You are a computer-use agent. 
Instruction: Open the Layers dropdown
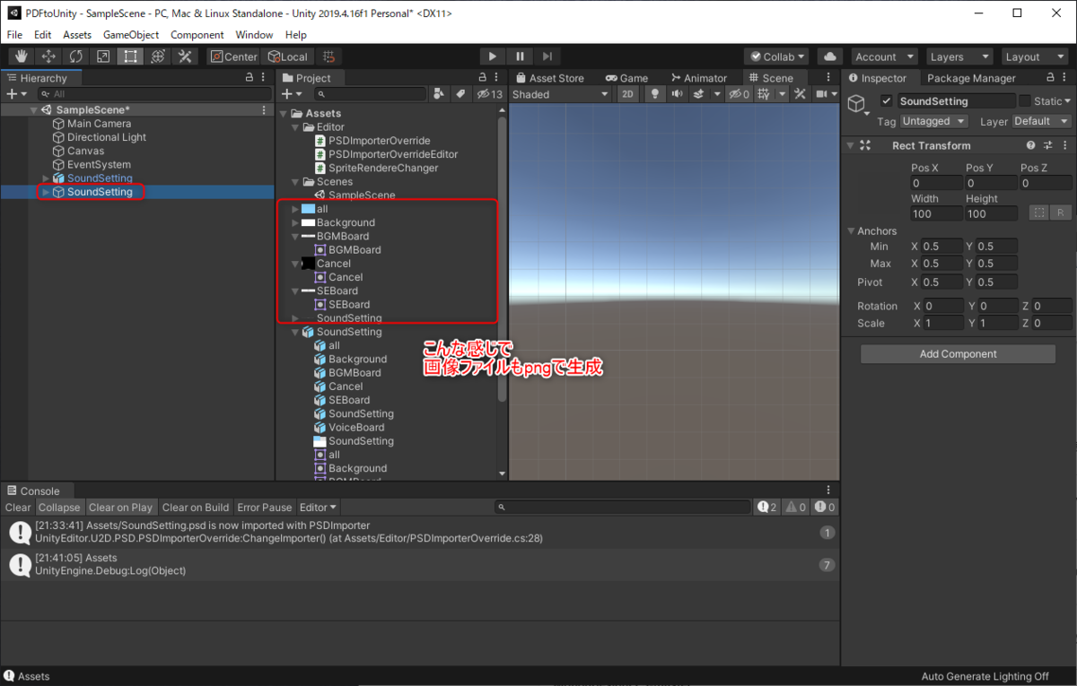click(959, 56)
